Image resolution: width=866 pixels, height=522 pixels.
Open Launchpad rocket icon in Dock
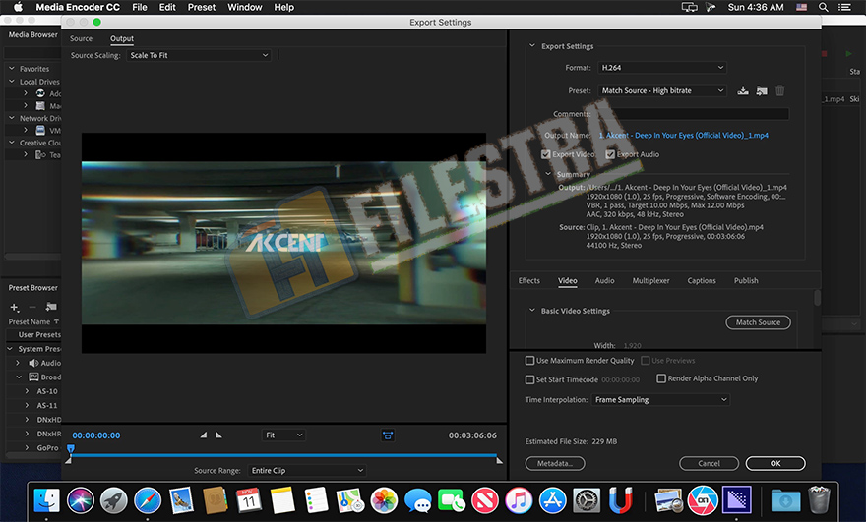[114, 501]
